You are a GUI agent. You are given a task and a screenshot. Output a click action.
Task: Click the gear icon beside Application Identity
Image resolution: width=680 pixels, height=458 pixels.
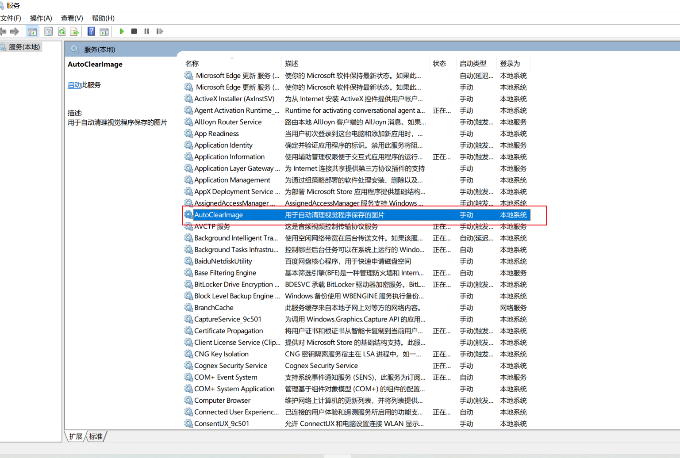[x=189, y=145]
